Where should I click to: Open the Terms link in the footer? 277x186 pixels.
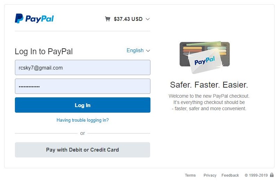click(190, 175)
